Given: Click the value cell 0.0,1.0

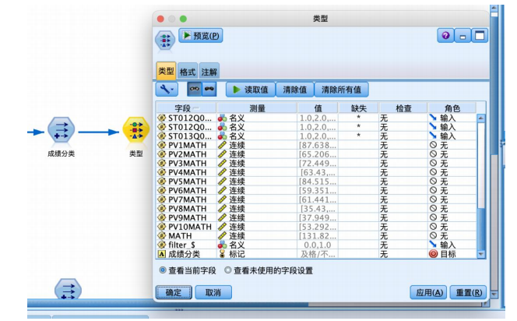Looking at the screenshot, I should (318, 245).
